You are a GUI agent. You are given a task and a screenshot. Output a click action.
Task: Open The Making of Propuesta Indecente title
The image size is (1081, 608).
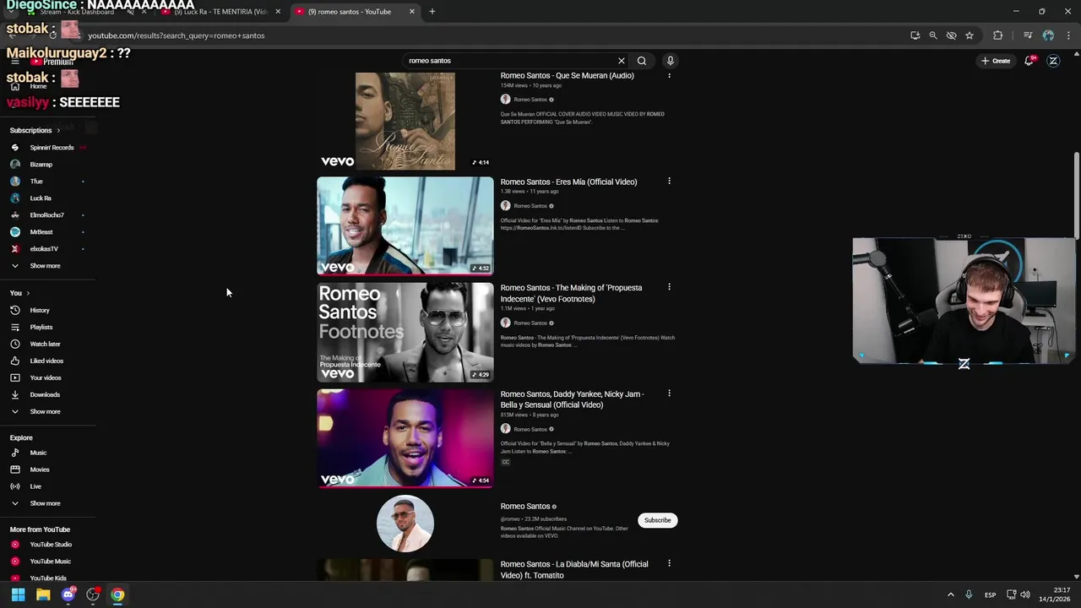(571, 293)
